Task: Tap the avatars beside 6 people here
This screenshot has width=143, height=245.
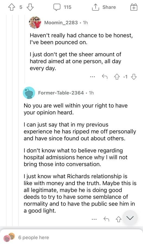Action: point(9,237)
